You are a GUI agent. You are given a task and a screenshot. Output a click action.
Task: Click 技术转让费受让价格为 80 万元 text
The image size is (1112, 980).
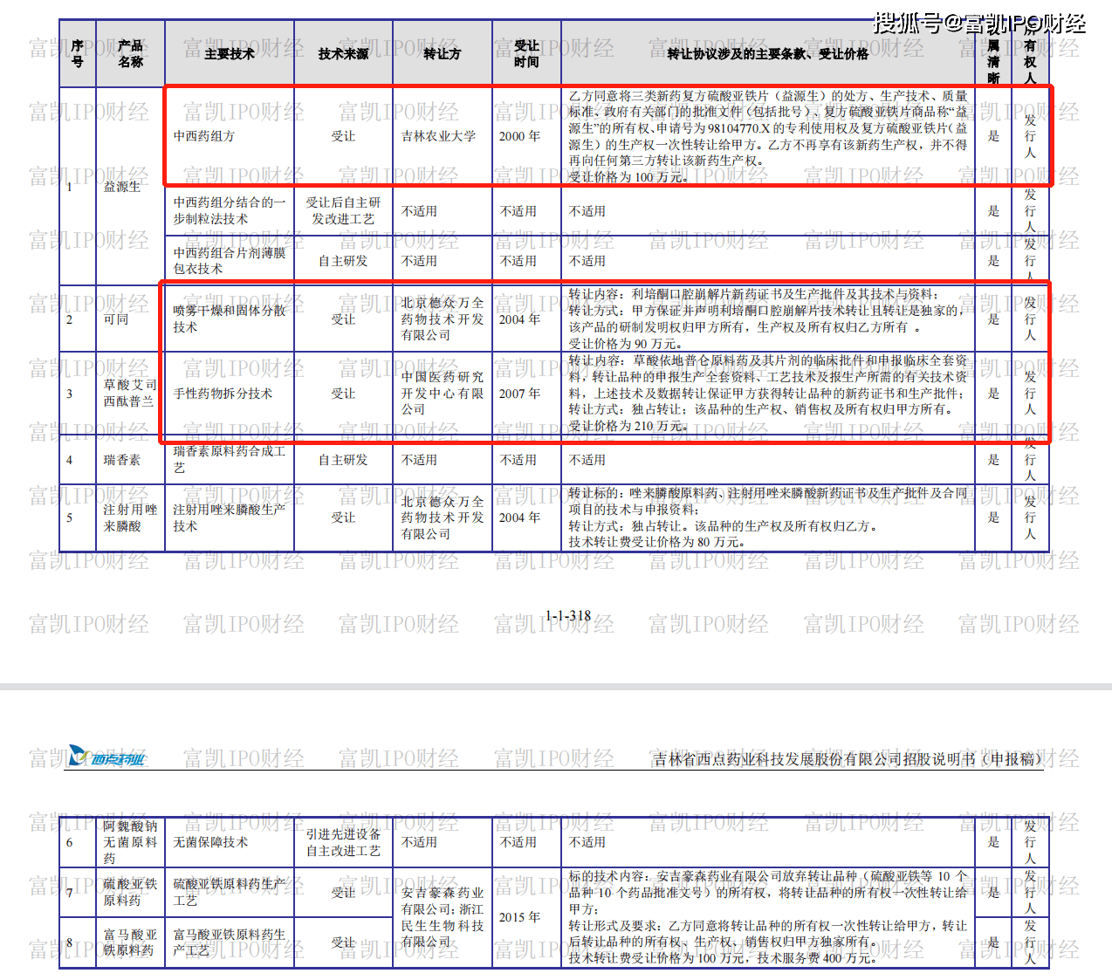point(657,542)
